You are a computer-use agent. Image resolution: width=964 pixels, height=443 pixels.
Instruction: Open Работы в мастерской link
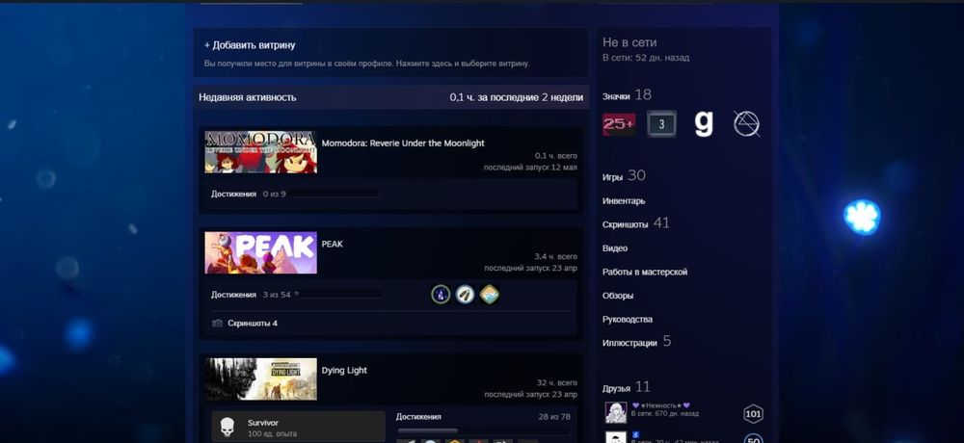click(x=645, y=272)
